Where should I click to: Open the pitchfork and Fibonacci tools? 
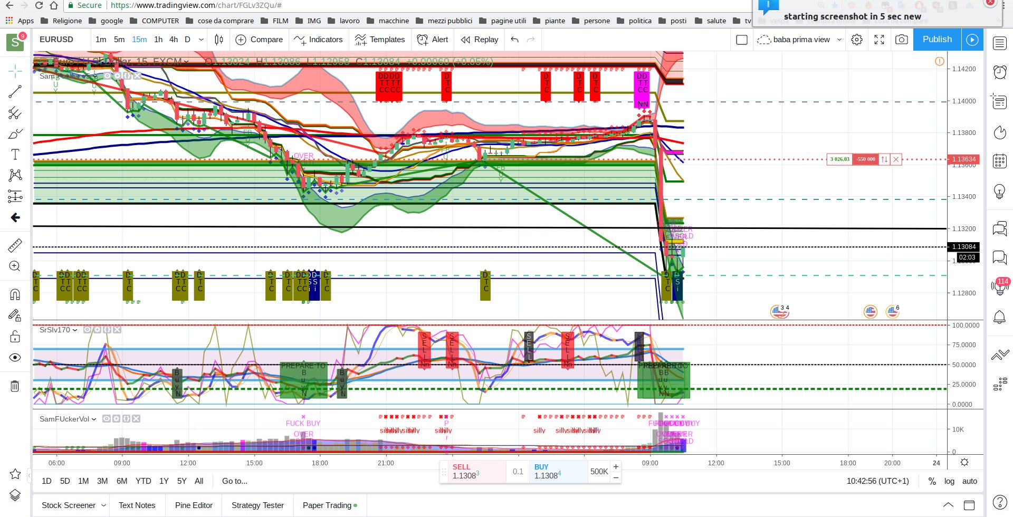point(15,113)
